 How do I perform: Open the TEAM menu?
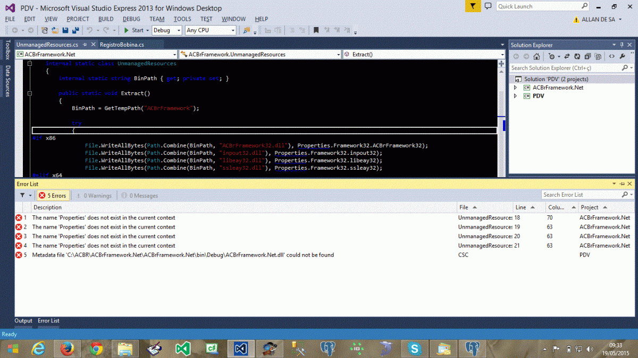(157, 19)
